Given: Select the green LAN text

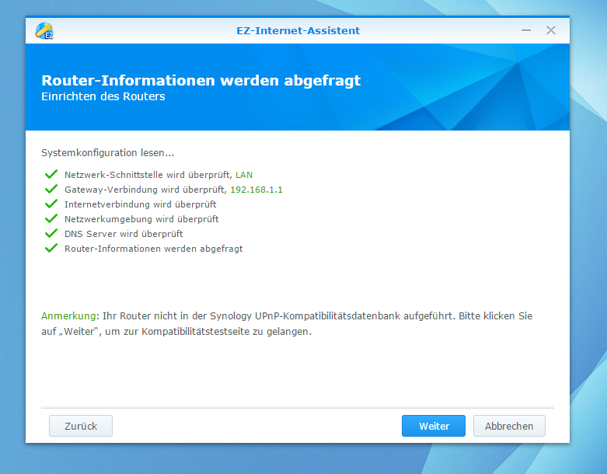Looking at the screenshot, I should click(244, 175).
